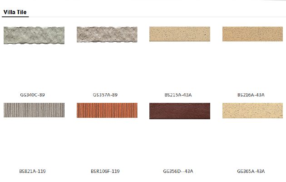Open the GS365A-43A cream speckled tile image
This screenshot has width=286, height=182.
click(x=252, y=111)
